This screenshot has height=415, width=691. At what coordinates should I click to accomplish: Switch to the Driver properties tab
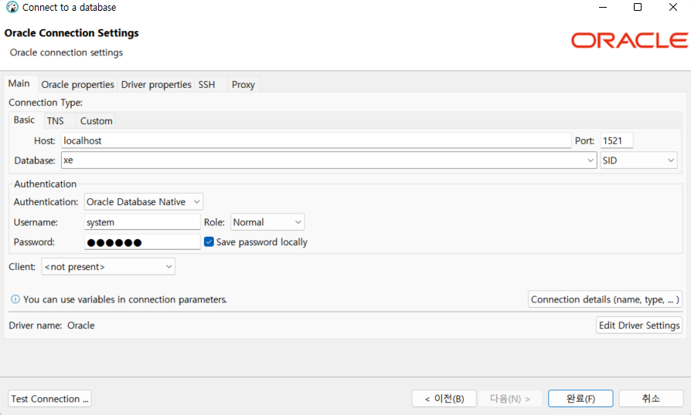click(156, 84)
